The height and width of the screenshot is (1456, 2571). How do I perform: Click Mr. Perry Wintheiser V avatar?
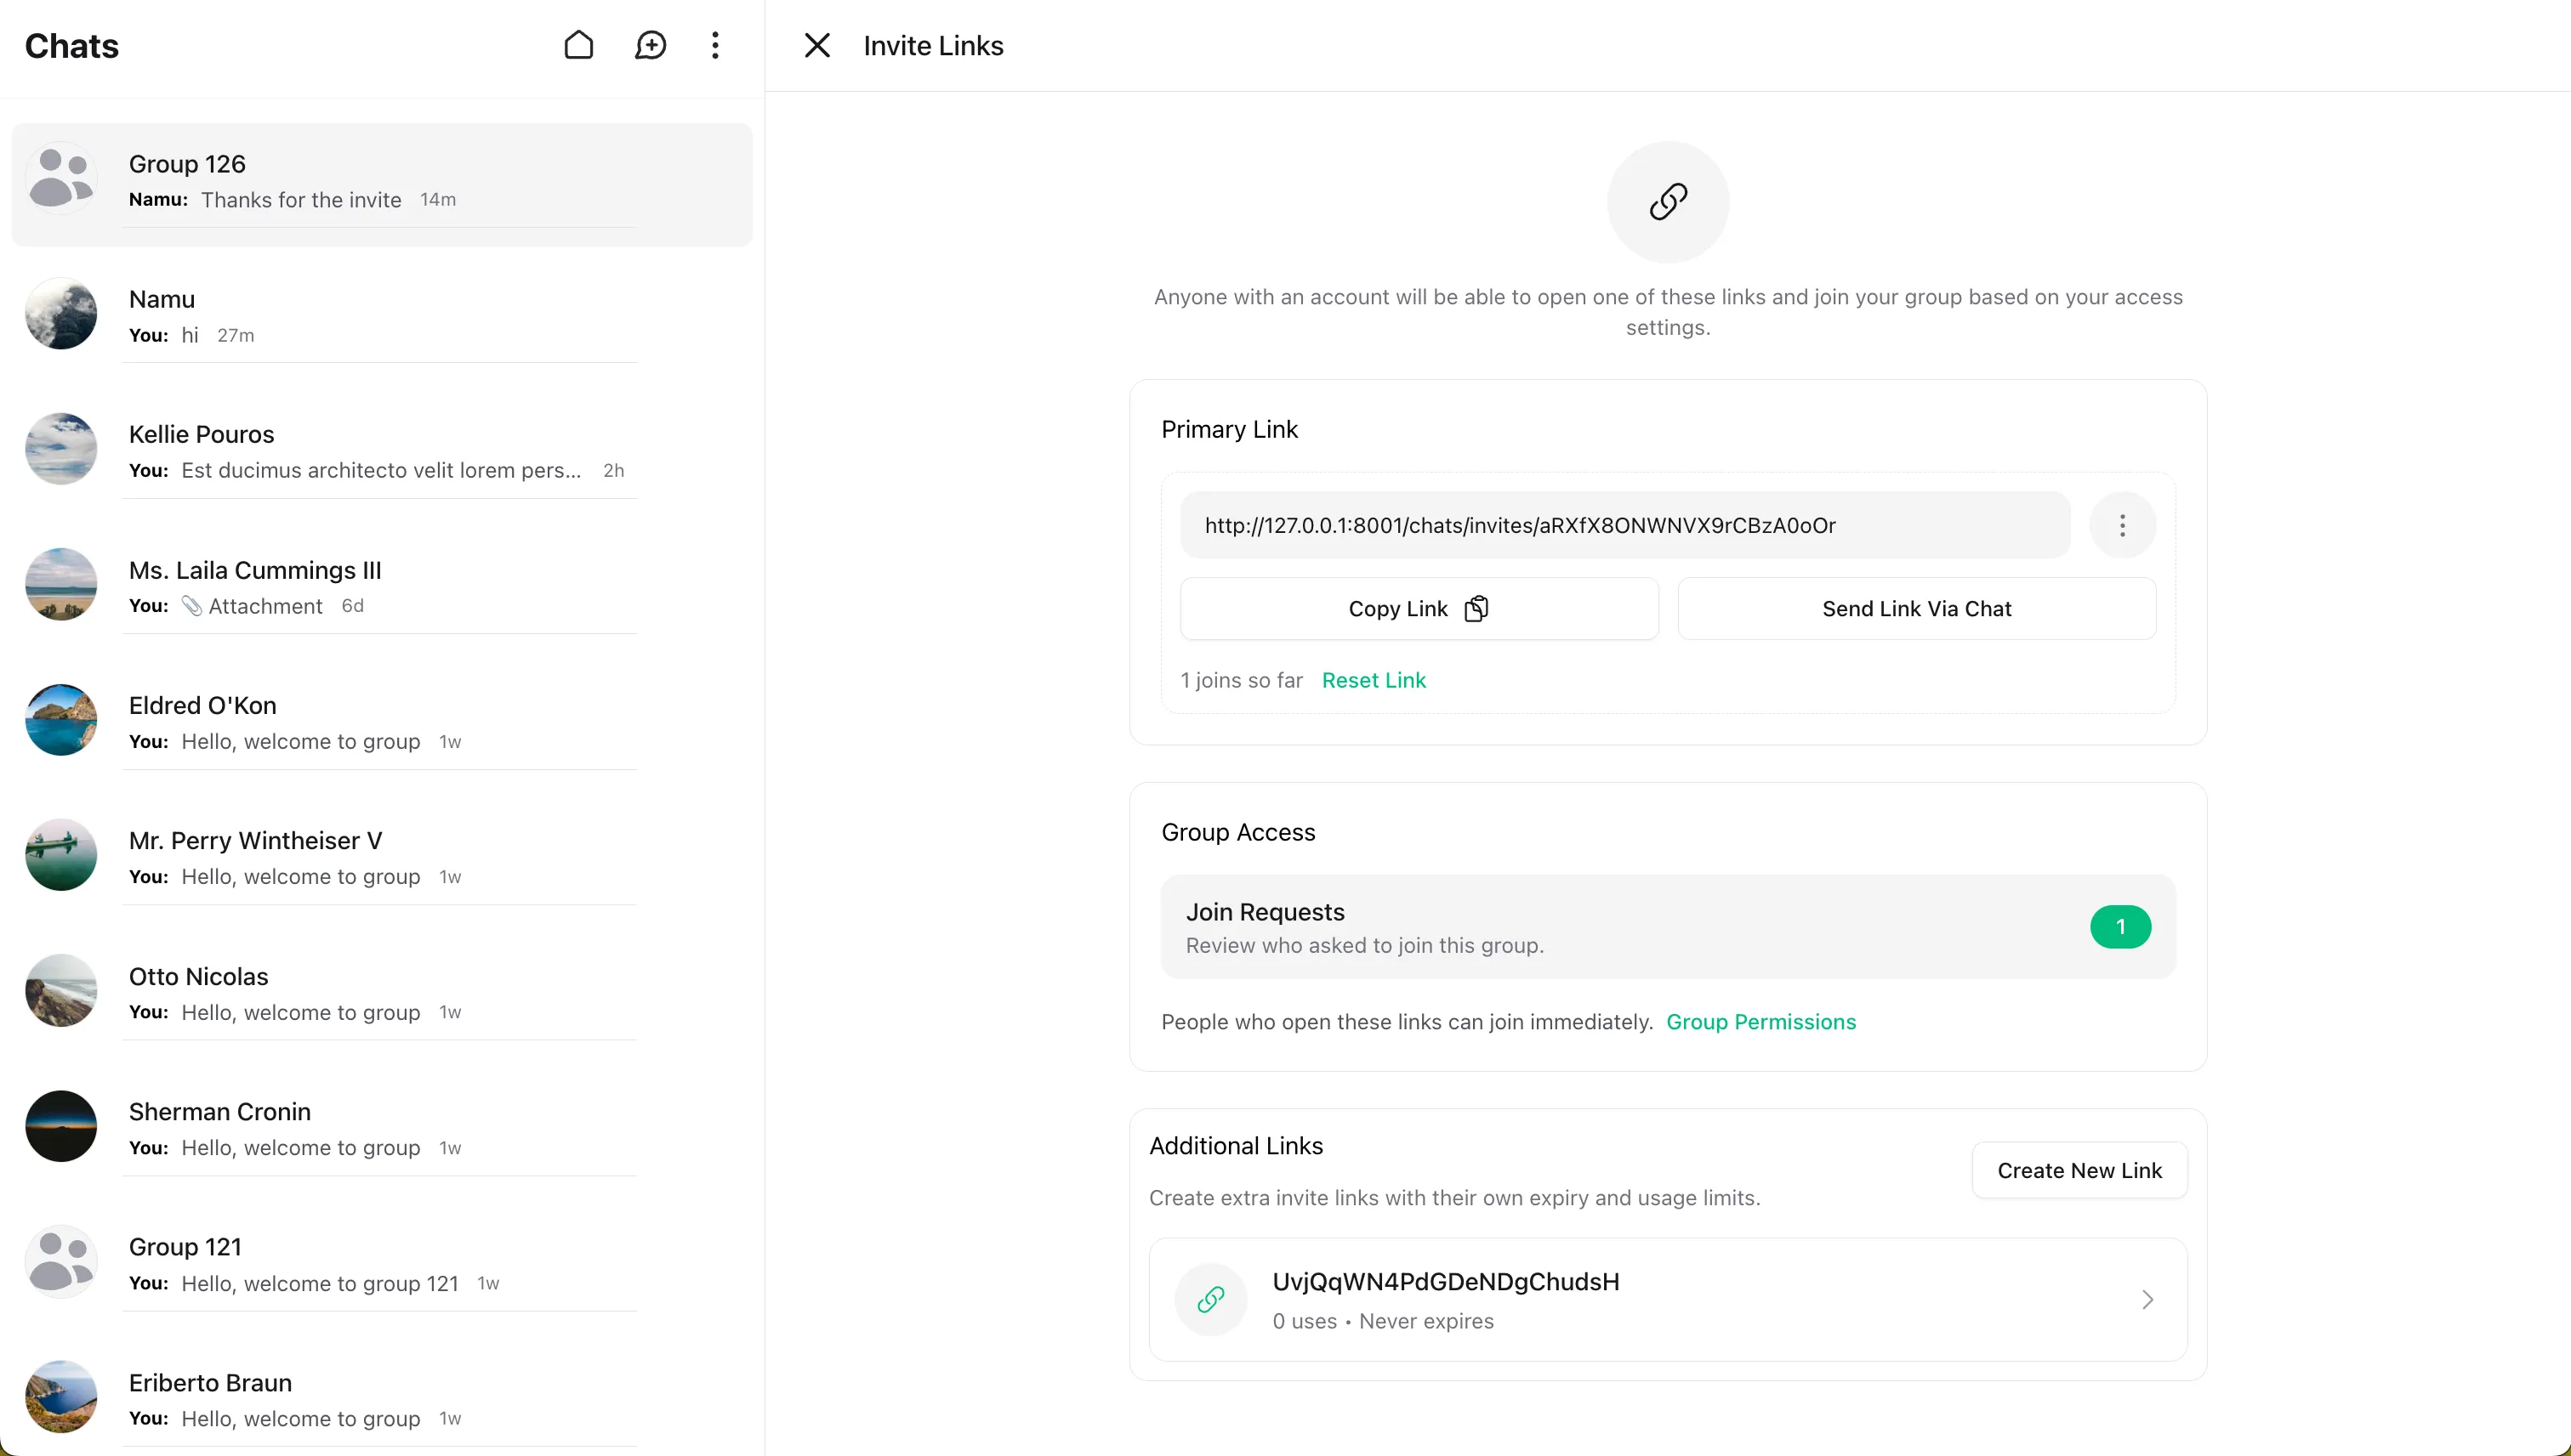[61, 855]
